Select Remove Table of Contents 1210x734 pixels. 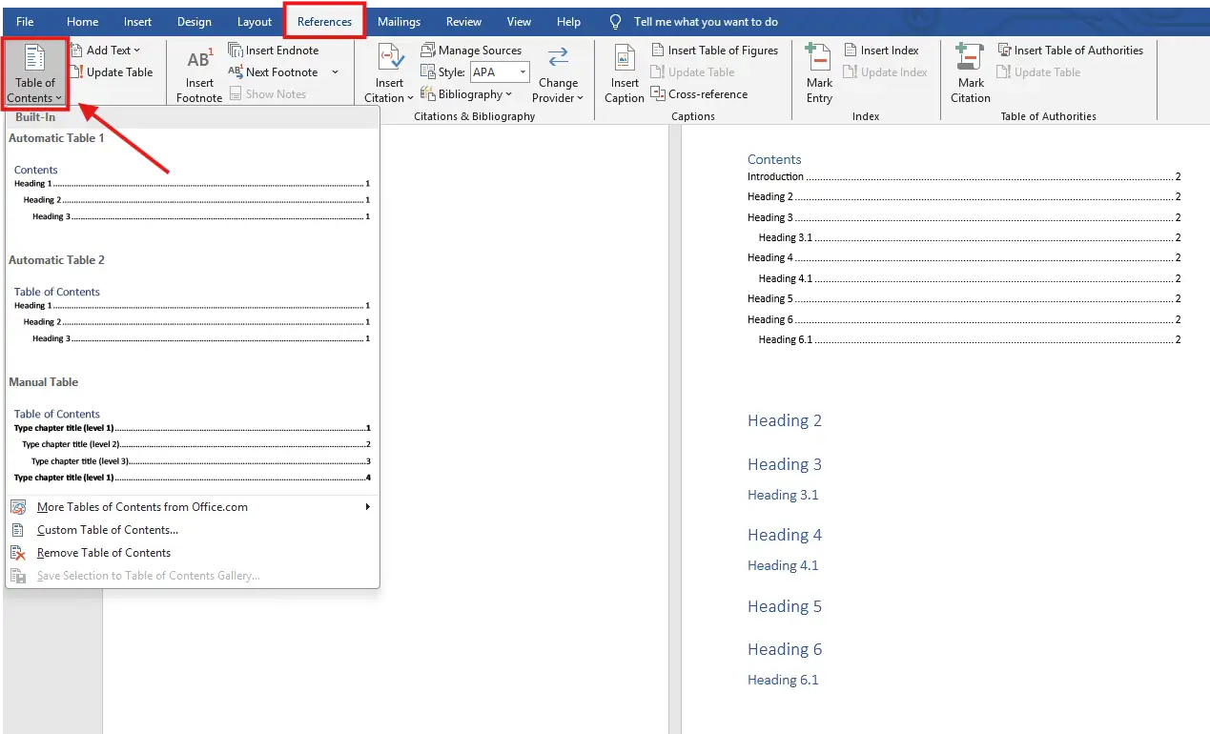192,553
